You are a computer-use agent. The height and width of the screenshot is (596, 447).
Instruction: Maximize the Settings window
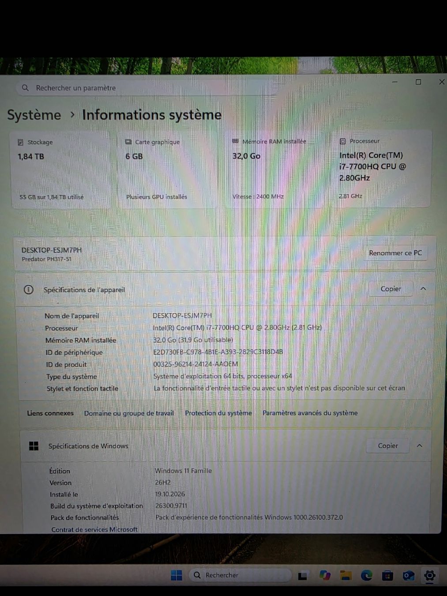(418, 82)
